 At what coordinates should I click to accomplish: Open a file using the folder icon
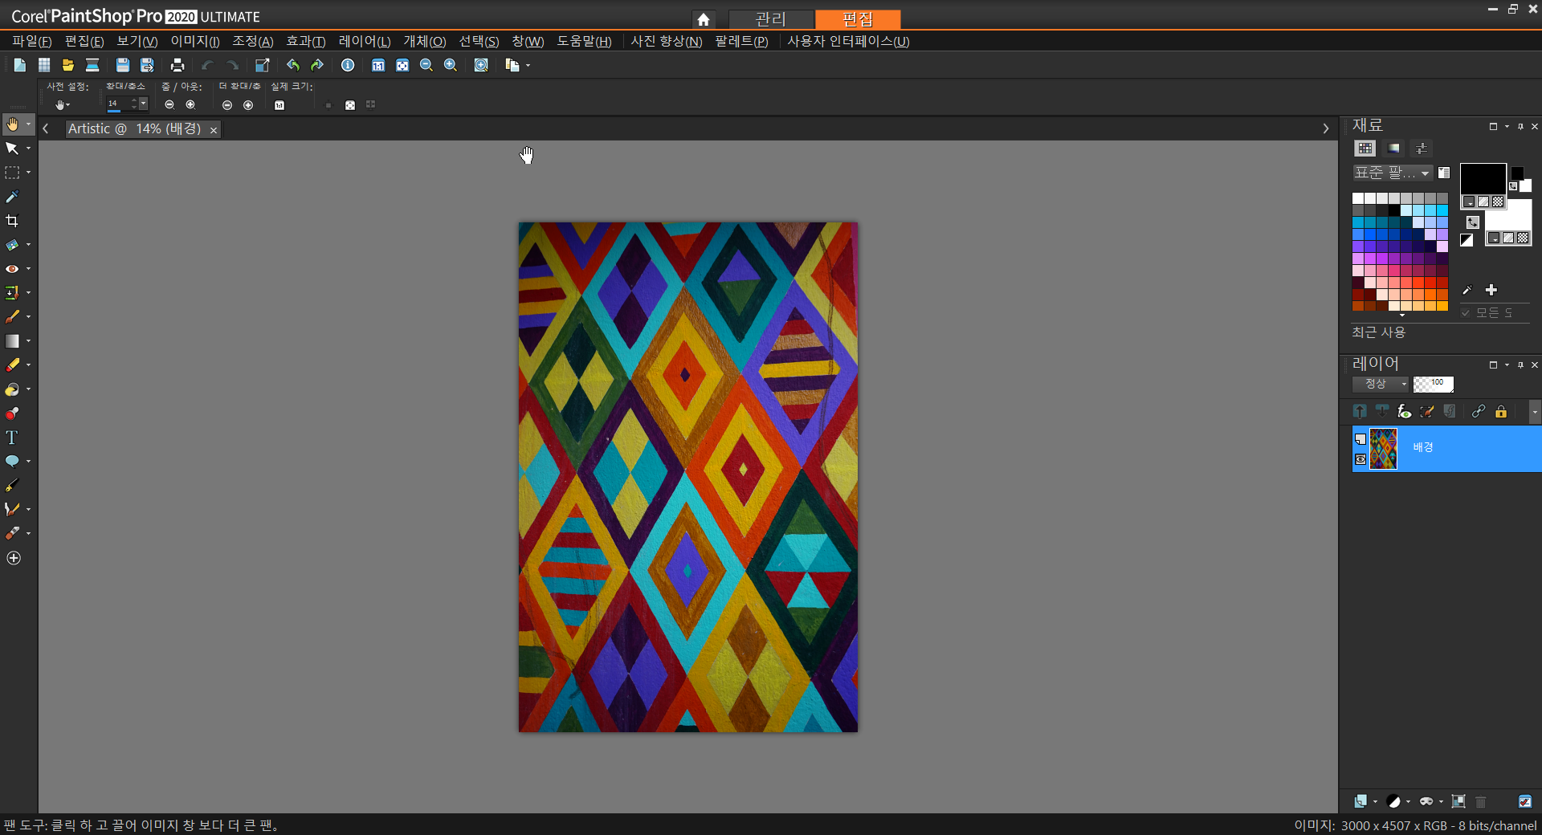pyautogui.click(x=68, y=65)
